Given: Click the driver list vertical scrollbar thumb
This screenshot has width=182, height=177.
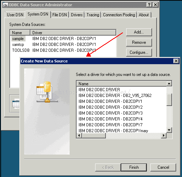Looking at the screenshot, I should click(169, 100).
